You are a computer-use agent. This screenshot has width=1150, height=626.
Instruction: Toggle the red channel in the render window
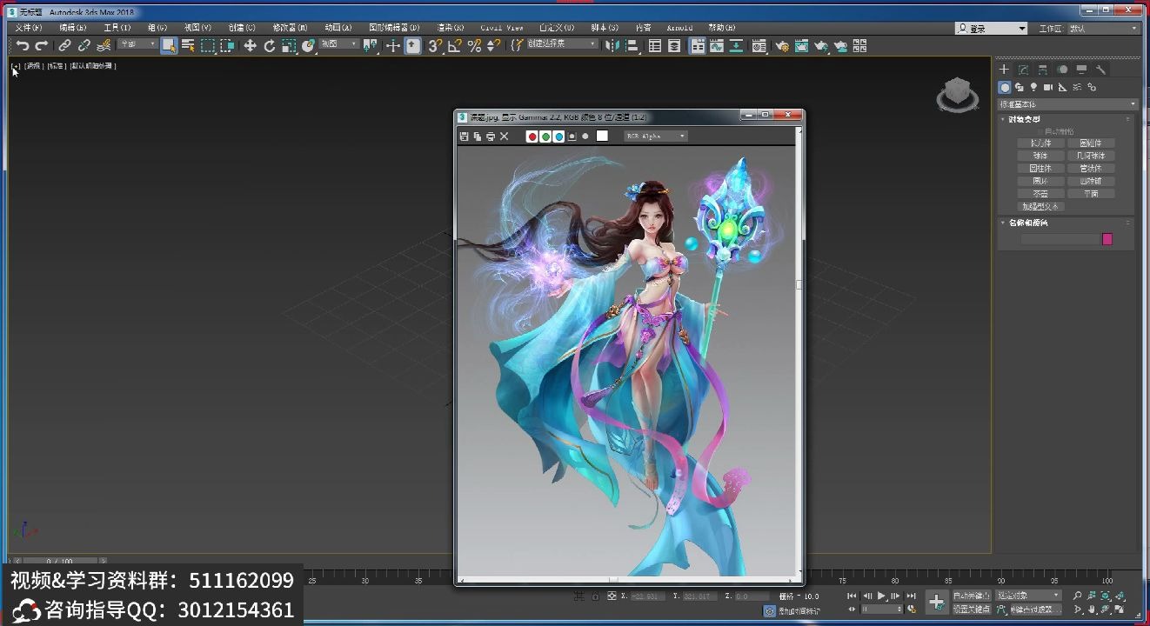point(532,137)
